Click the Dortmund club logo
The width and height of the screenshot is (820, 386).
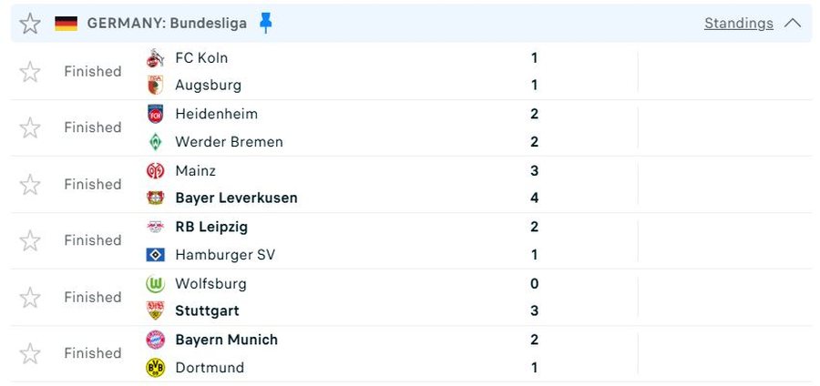[156, 368]
